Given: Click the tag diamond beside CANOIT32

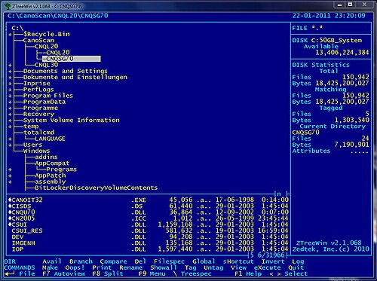Looking at the screenshot, I should click(x=10, y=200).
